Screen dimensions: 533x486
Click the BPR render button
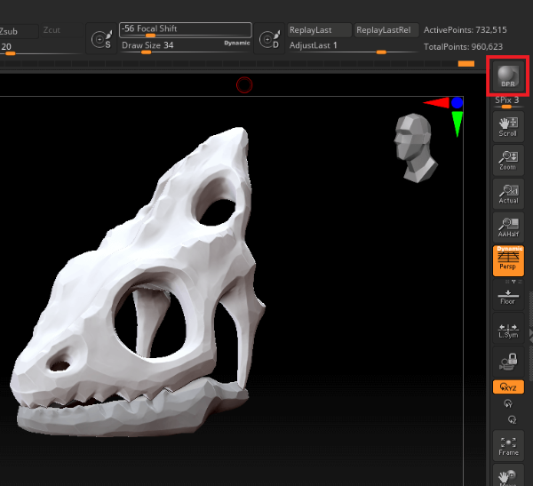[x=508, y=76]
